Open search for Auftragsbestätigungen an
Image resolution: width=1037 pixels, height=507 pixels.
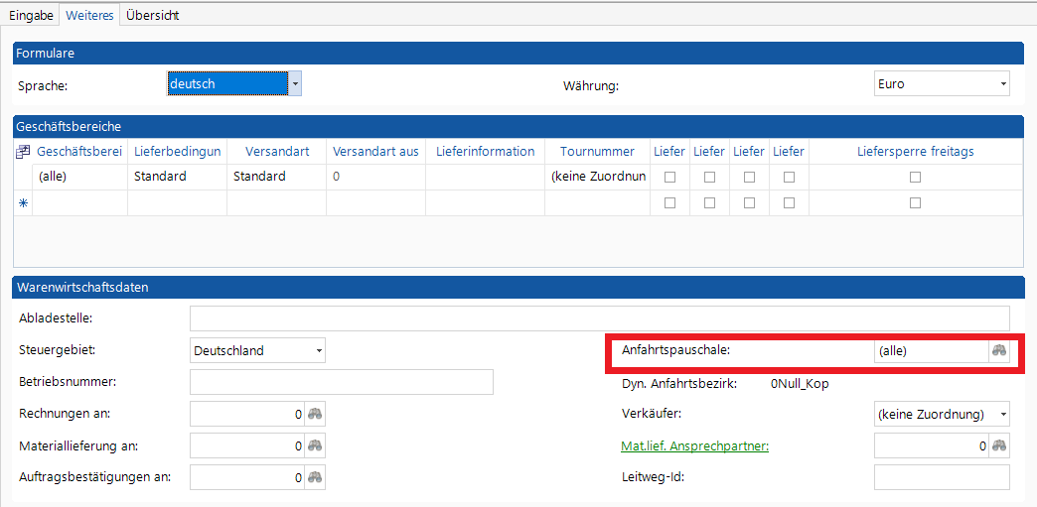click(315, 477)
